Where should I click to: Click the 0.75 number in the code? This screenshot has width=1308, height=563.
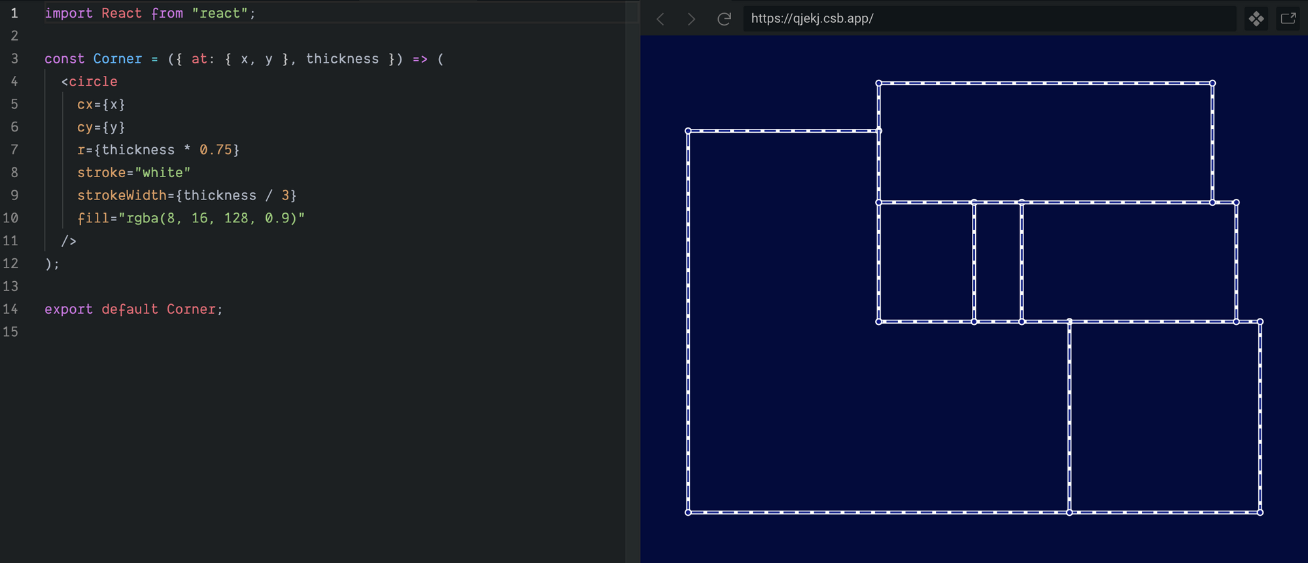tap(215, 150)
